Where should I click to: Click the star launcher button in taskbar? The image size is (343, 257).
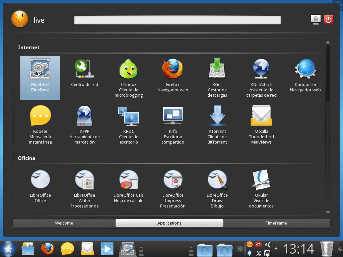[8, 249]
